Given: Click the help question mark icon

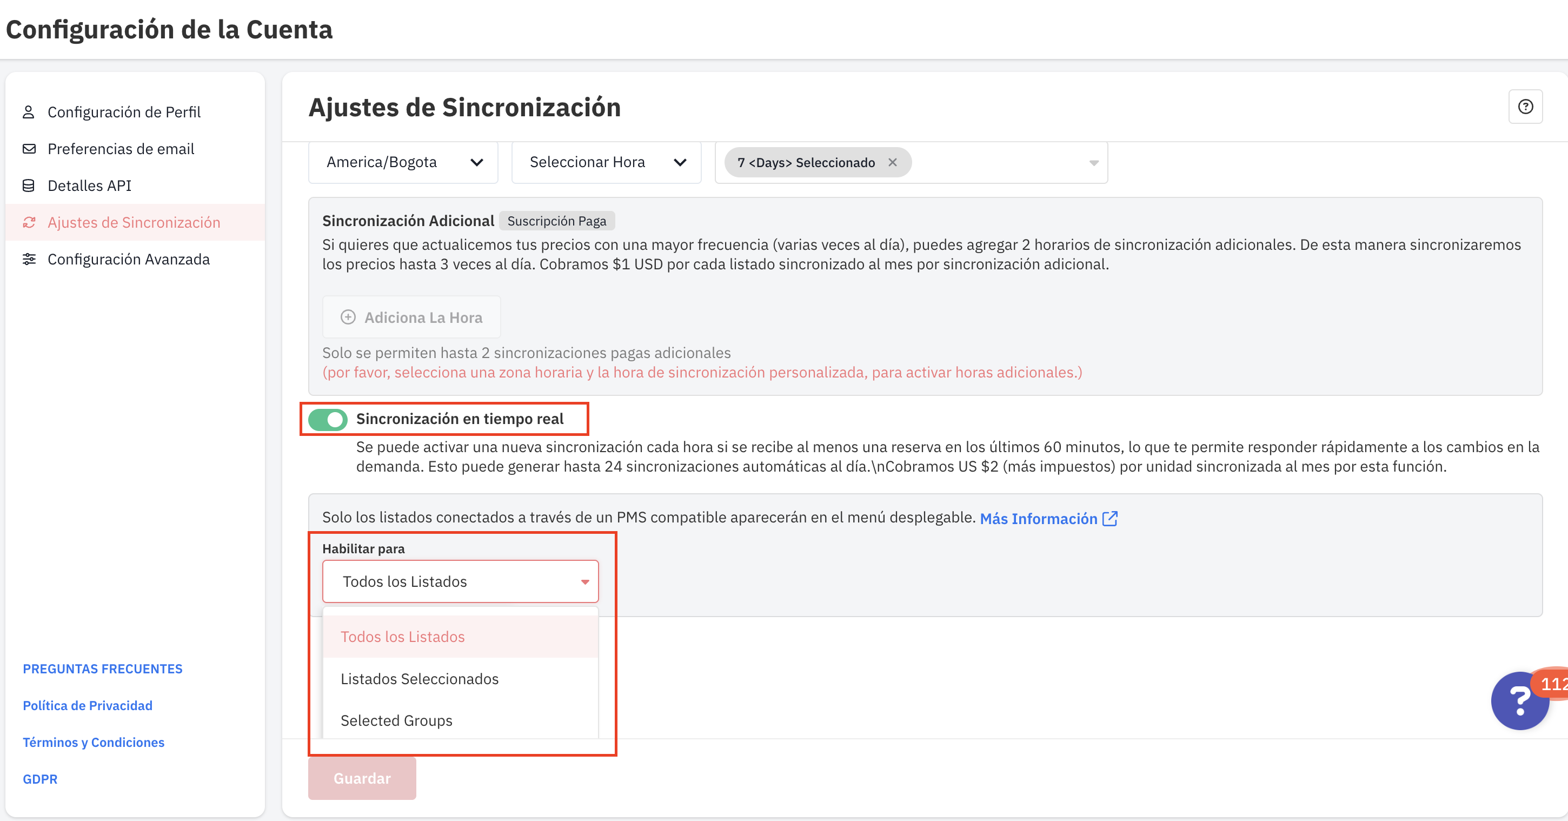Looking at the screenshot, I should click(x=1525, y=107).
